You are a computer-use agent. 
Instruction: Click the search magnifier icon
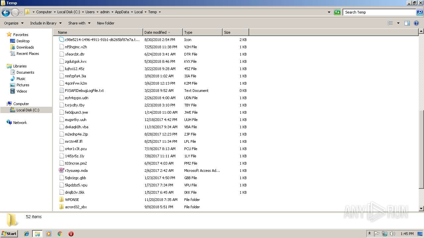click(x=419, y=12)
